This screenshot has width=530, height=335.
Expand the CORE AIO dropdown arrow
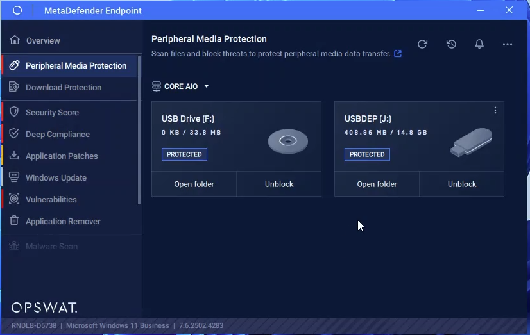[206, 86]
